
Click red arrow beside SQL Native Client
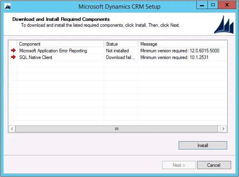point(13,57)
